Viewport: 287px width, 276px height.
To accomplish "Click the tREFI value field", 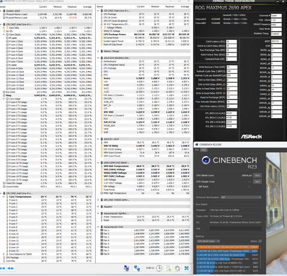I will click(x=276, y=41).
